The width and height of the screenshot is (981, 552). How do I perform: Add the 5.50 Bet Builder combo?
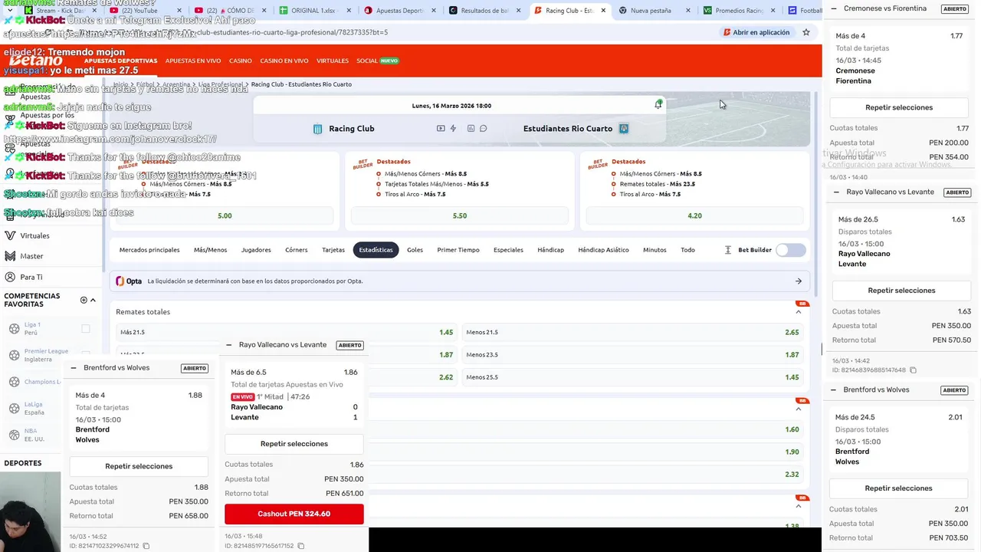pos(460,216)
